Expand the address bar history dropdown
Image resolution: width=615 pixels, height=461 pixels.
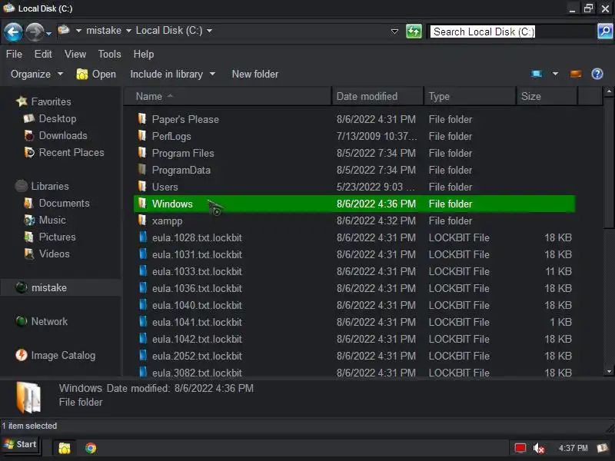tap(394, 31)
